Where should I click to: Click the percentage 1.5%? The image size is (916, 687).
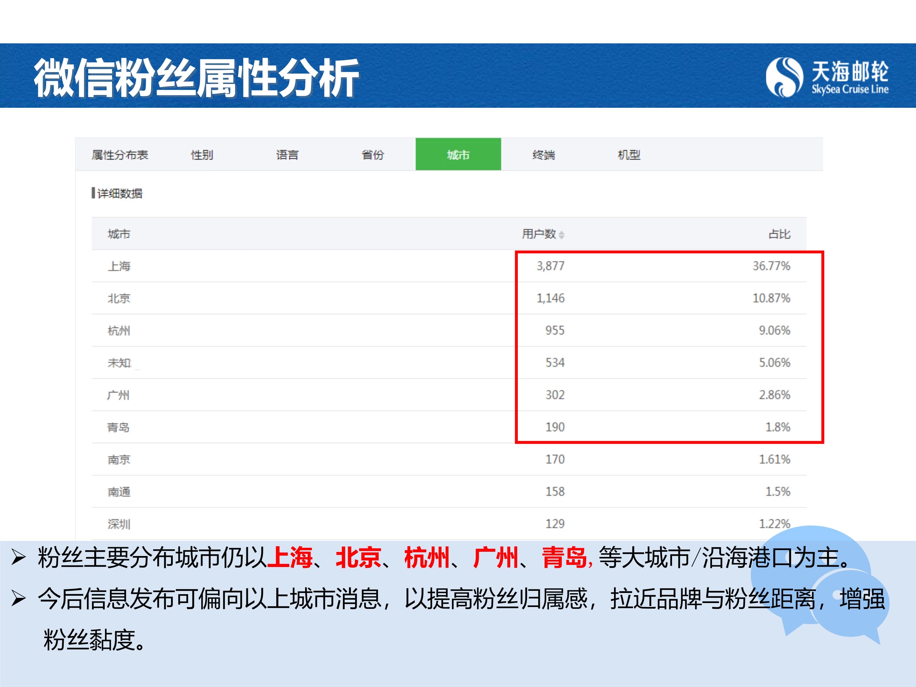click(x=778, y=492)
